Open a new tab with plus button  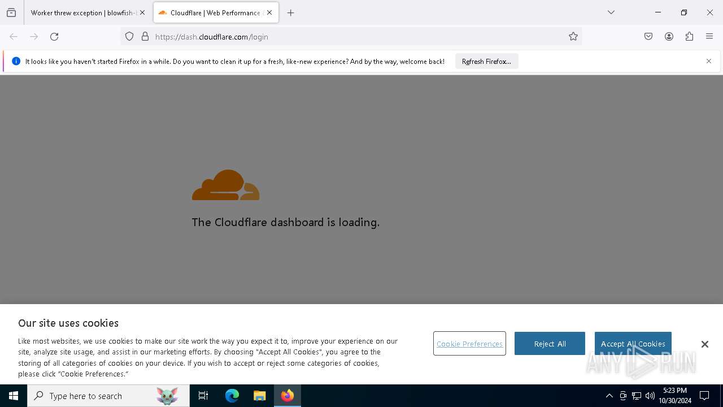click(291, 12)
